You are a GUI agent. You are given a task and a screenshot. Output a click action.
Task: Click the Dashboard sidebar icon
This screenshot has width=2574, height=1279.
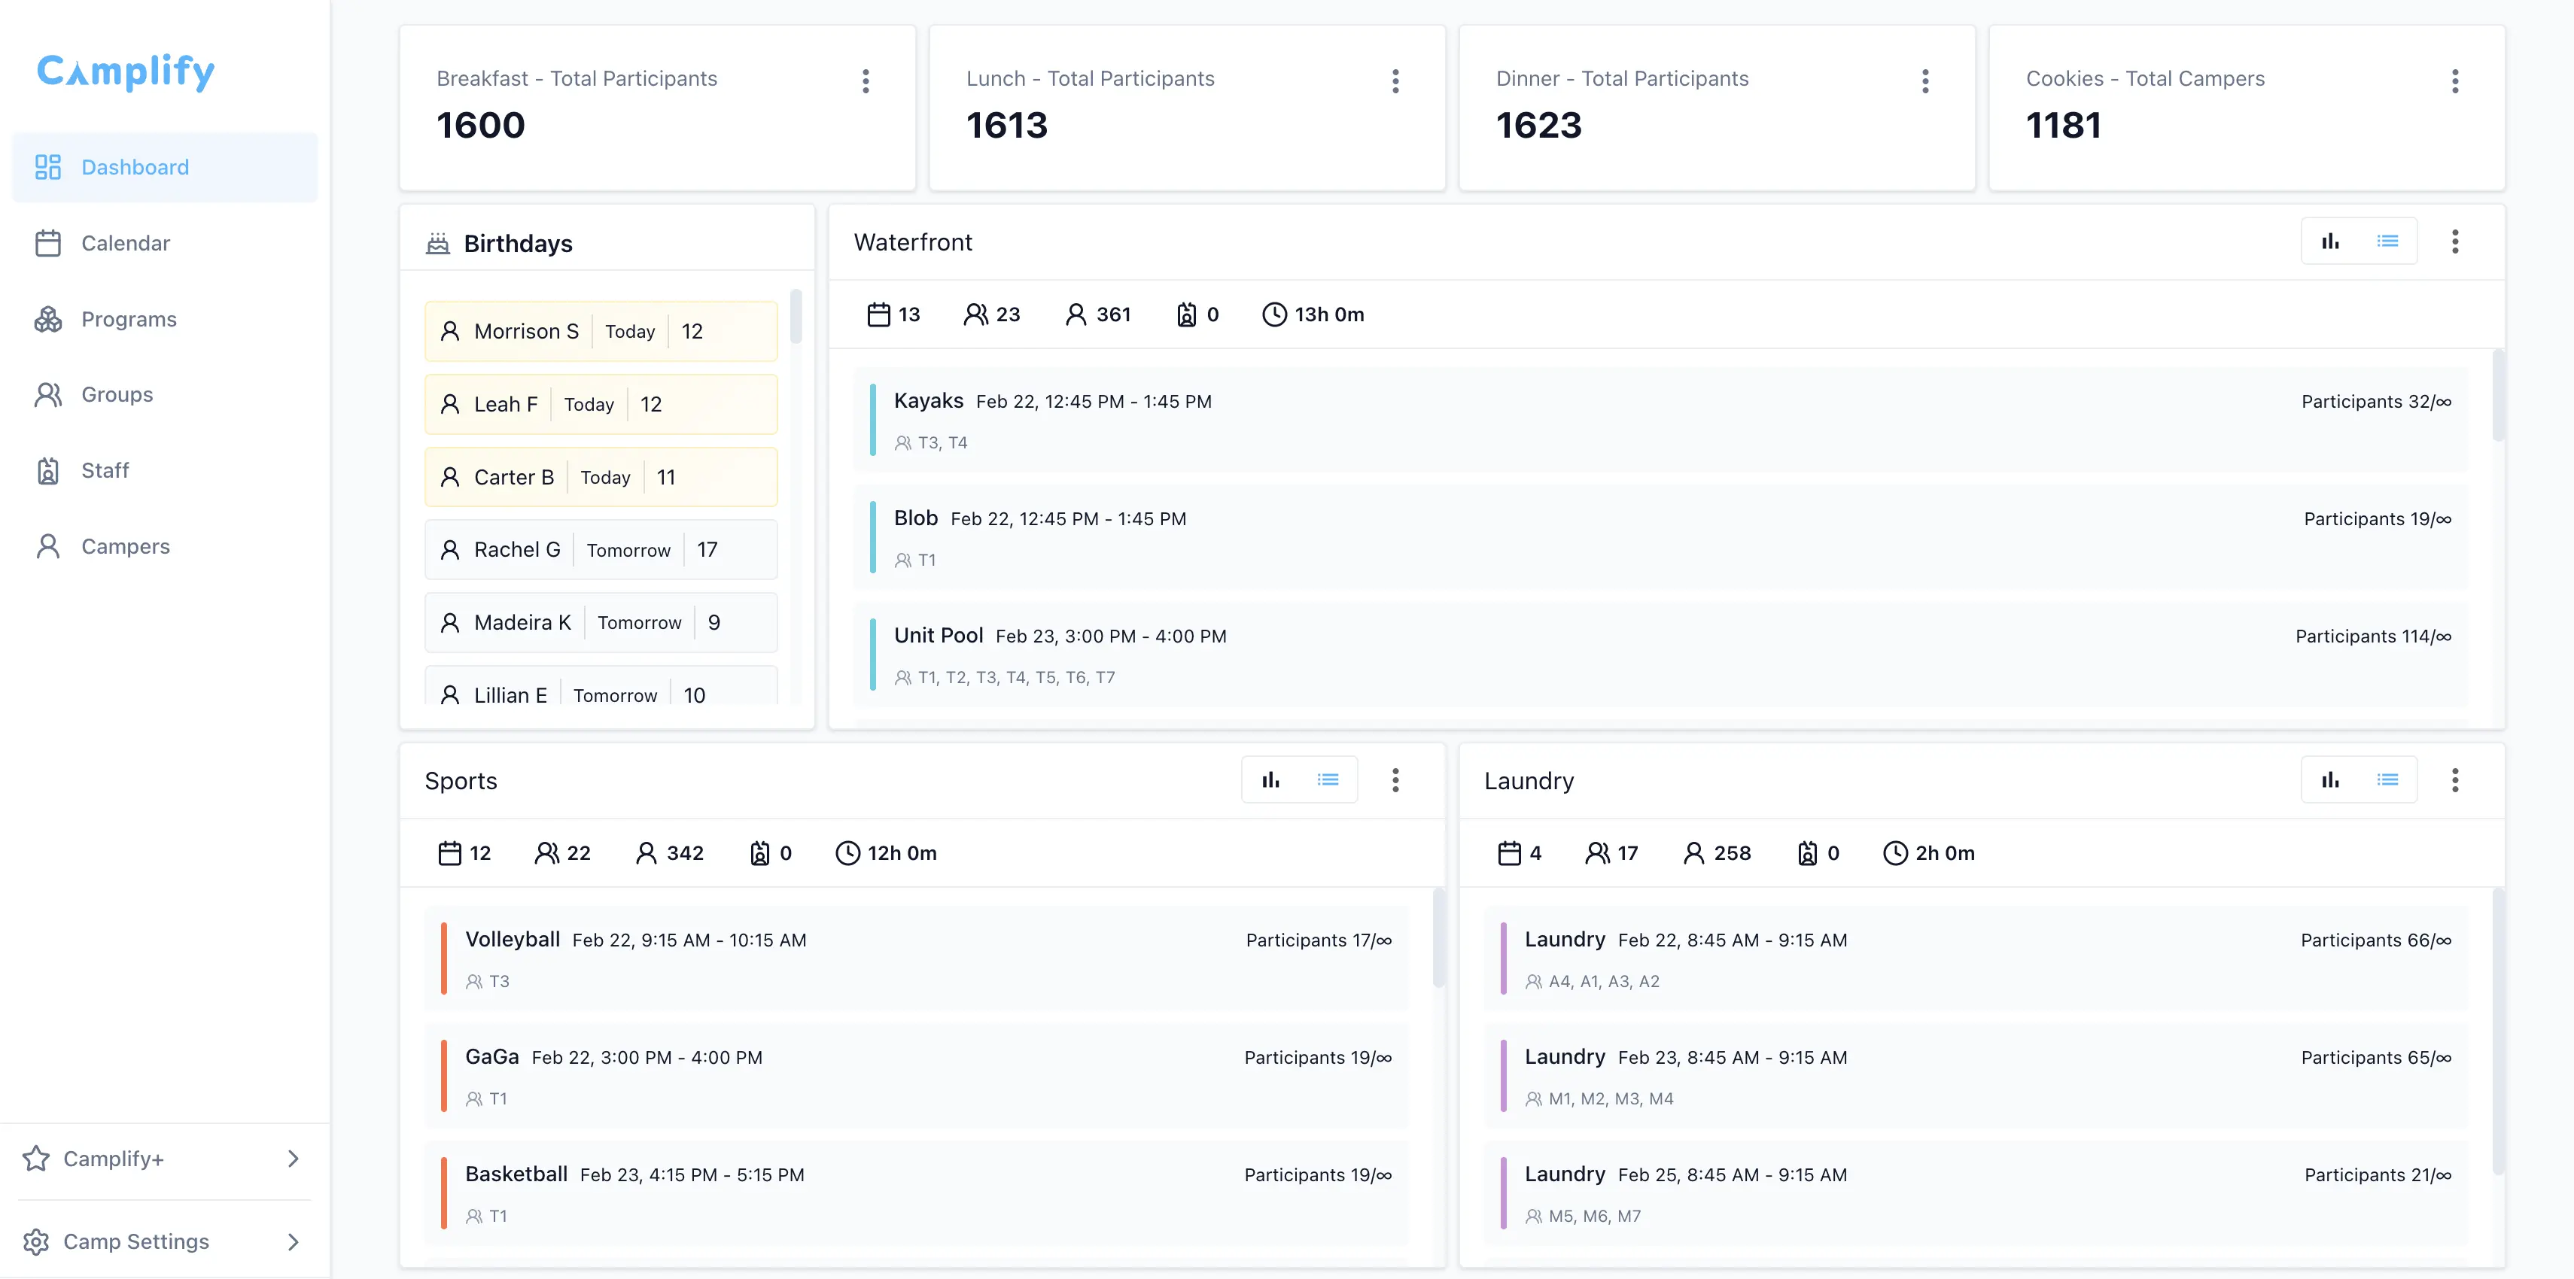(48, 167)
